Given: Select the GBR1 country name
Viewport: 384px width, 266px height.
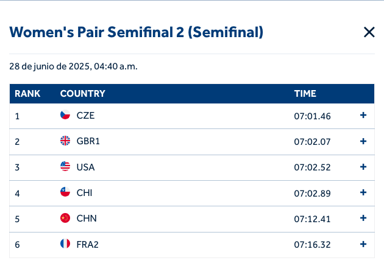Looking at the screenshot, I should point(88,141).
